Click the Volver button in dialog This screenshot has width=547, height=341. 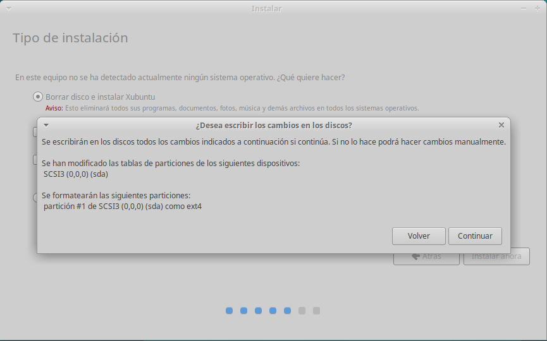click(x=419, y=236)
